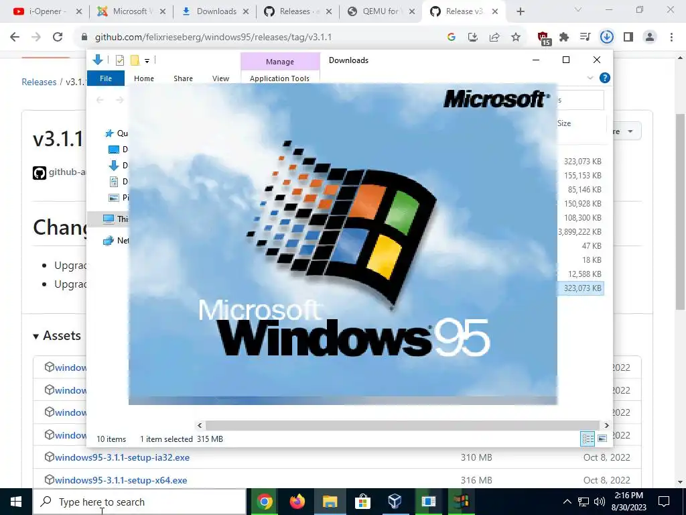Click Explorer horizontal scrollbar right arrow
686x515 pixels.
(606, 425)
